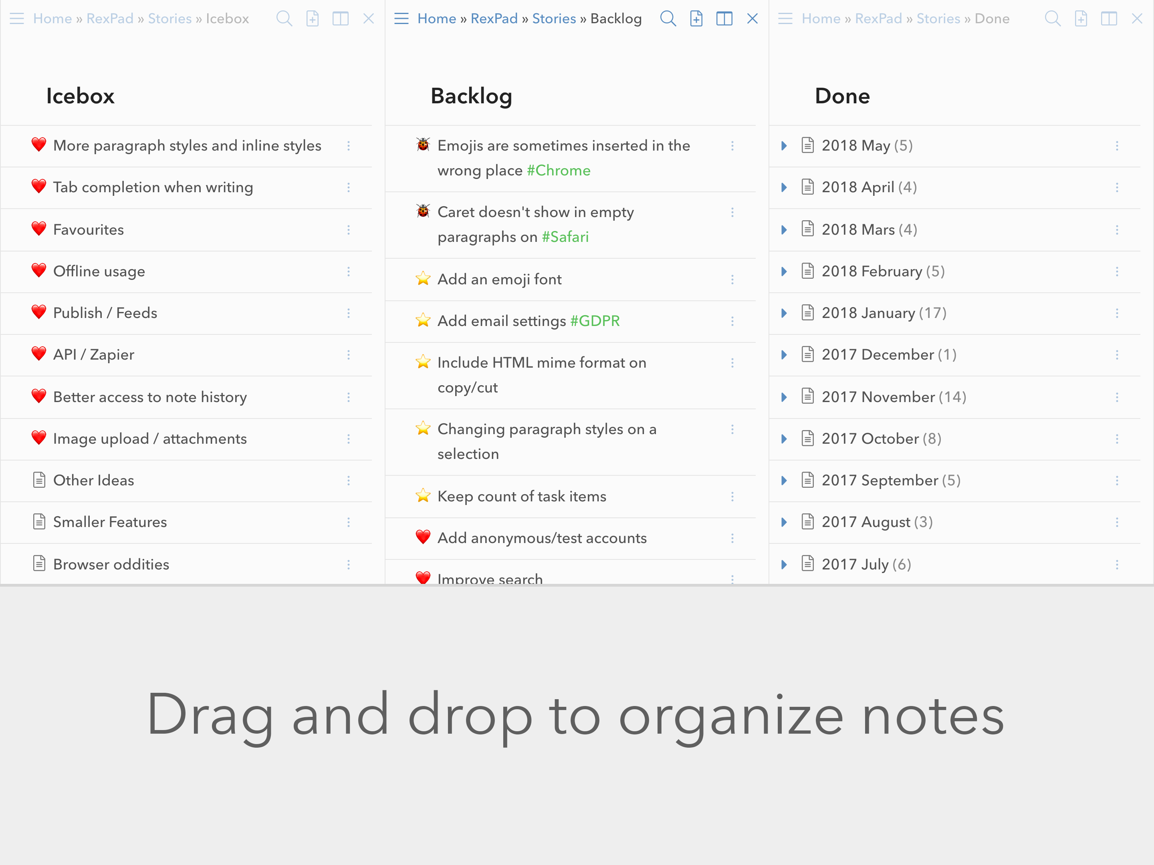
Task: Open the hamburger menu in Backlog pane
Action: [401, 19]
